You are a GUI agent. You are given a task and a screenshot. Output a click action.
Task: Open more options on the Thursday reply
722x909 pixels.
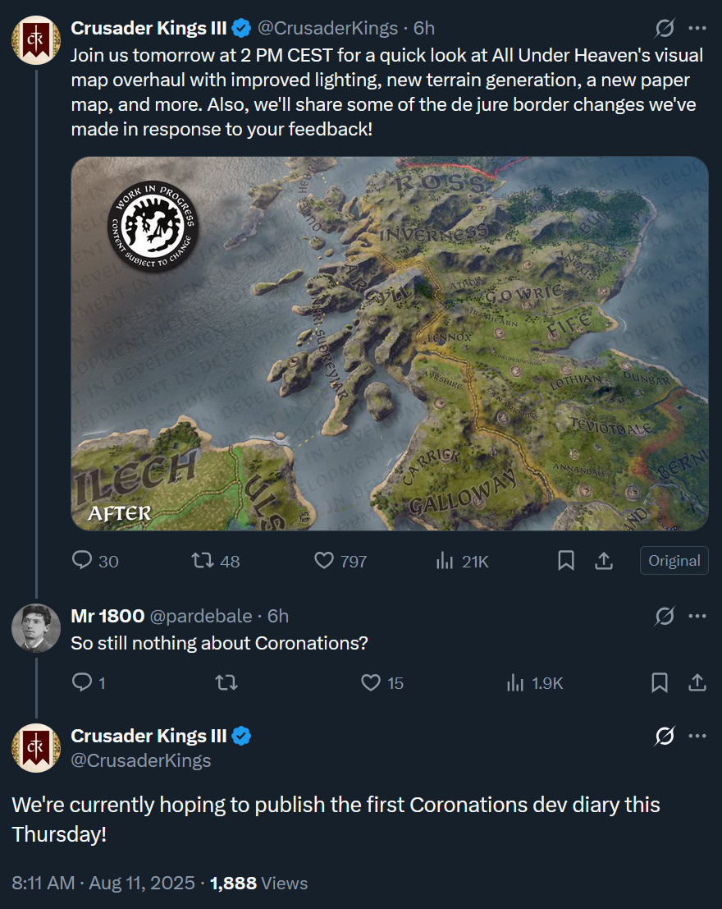pos(697,736)
